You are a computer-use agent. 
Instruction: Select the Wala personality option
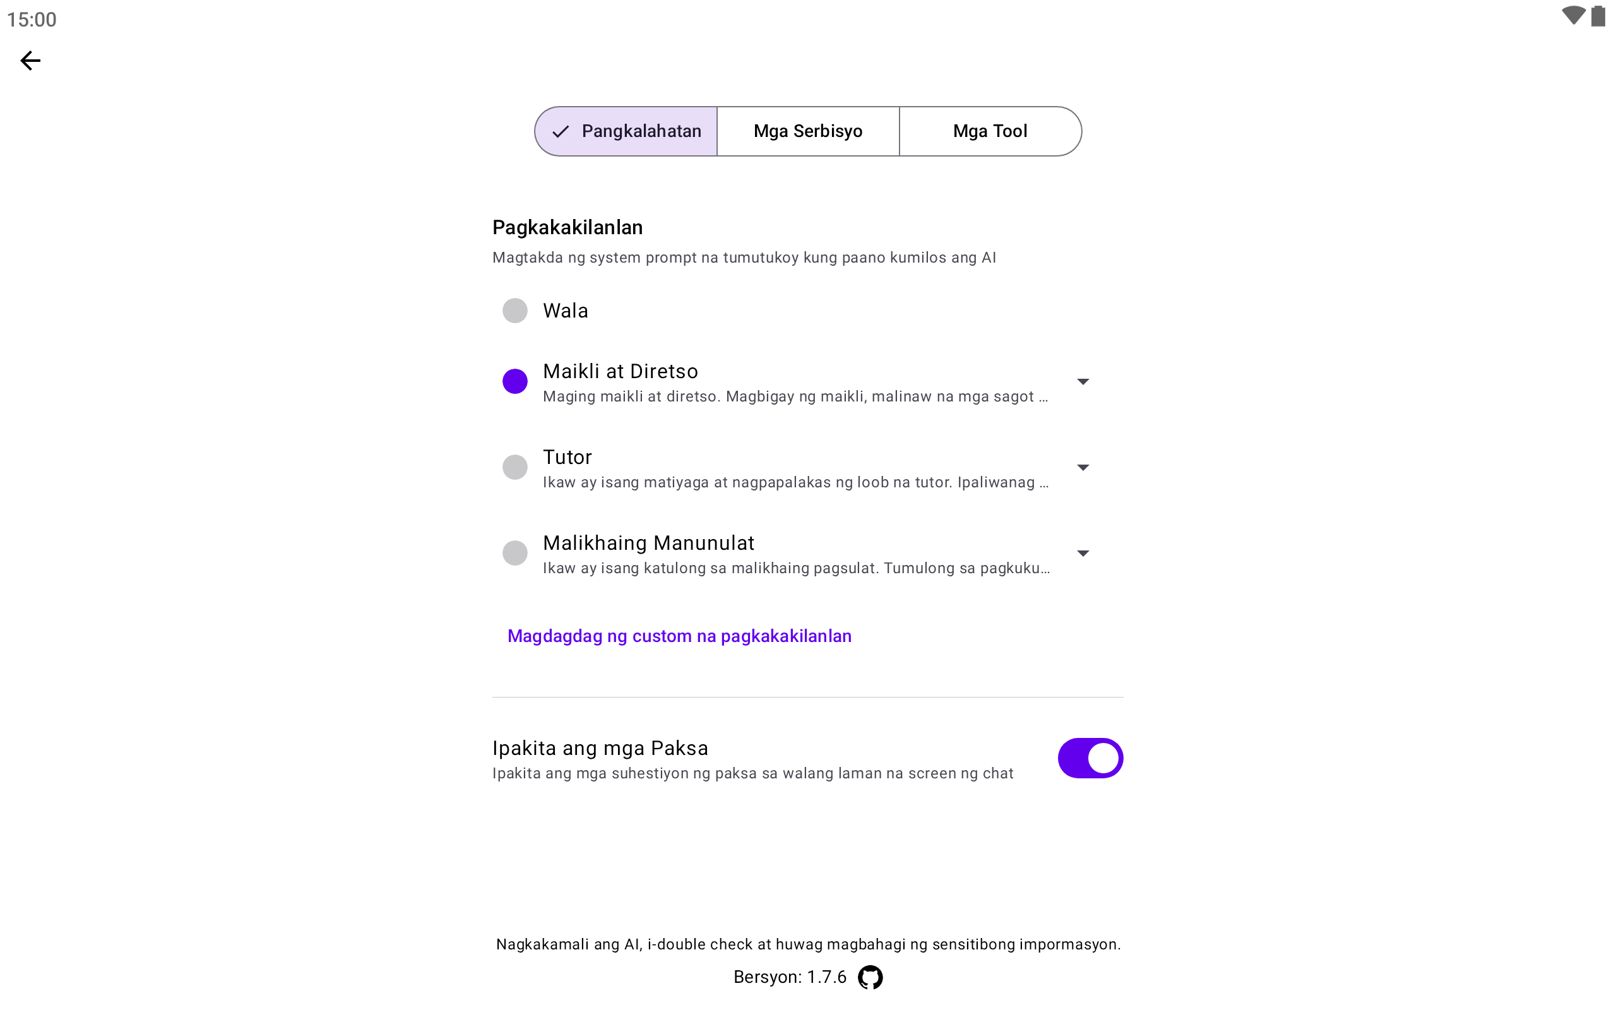[x=515, y=311]
